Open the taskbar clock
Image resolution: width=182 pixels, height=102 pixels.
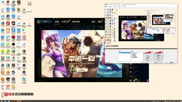coord(174,101)
